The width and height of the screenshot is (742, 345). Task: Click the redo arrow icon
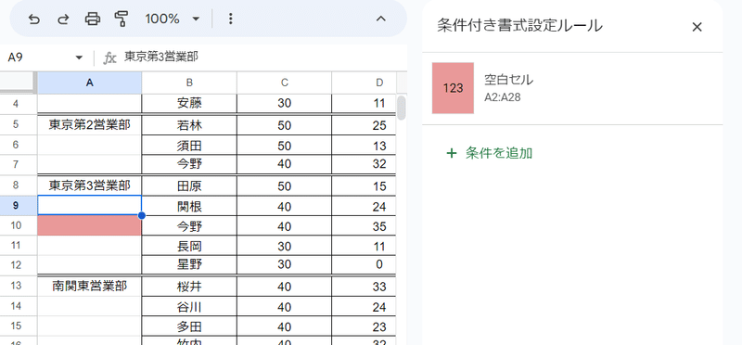click(63, 19)
